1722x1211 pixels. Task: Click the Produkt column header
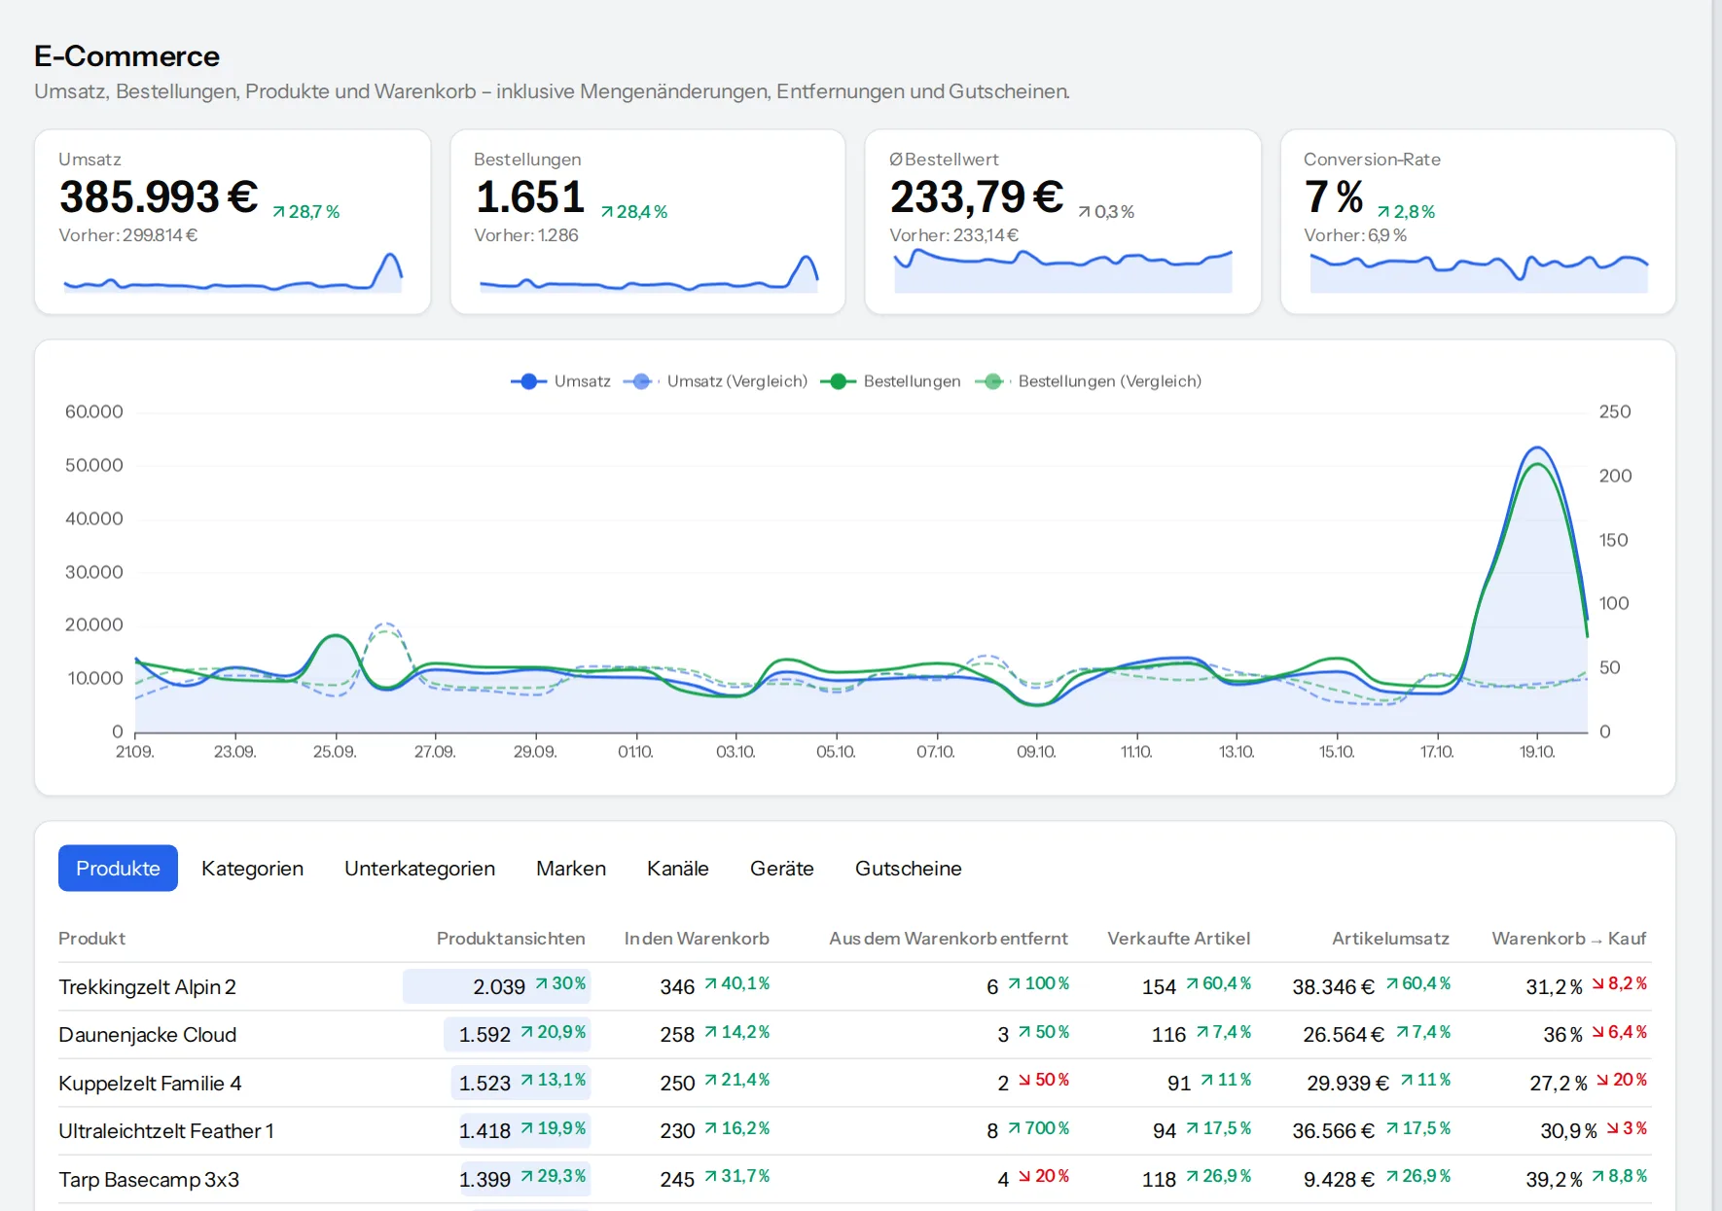tap(91, 939)
